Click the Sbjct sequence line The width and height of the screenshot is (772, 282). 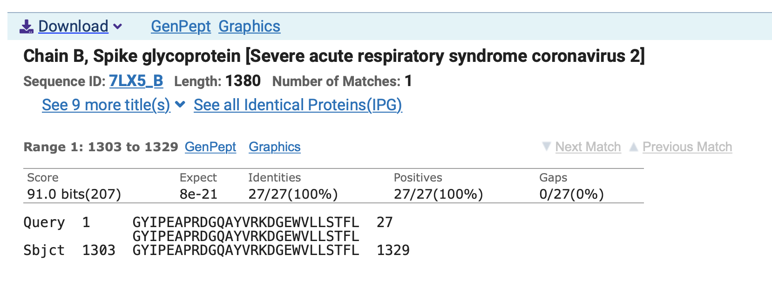click(245, 250)
